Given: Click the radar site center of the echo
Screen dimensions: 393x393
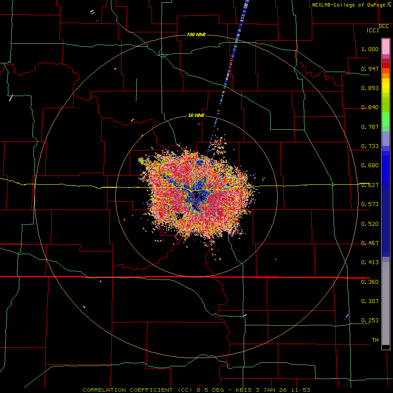Looking at the screenshot, I should tap(197, 197).
